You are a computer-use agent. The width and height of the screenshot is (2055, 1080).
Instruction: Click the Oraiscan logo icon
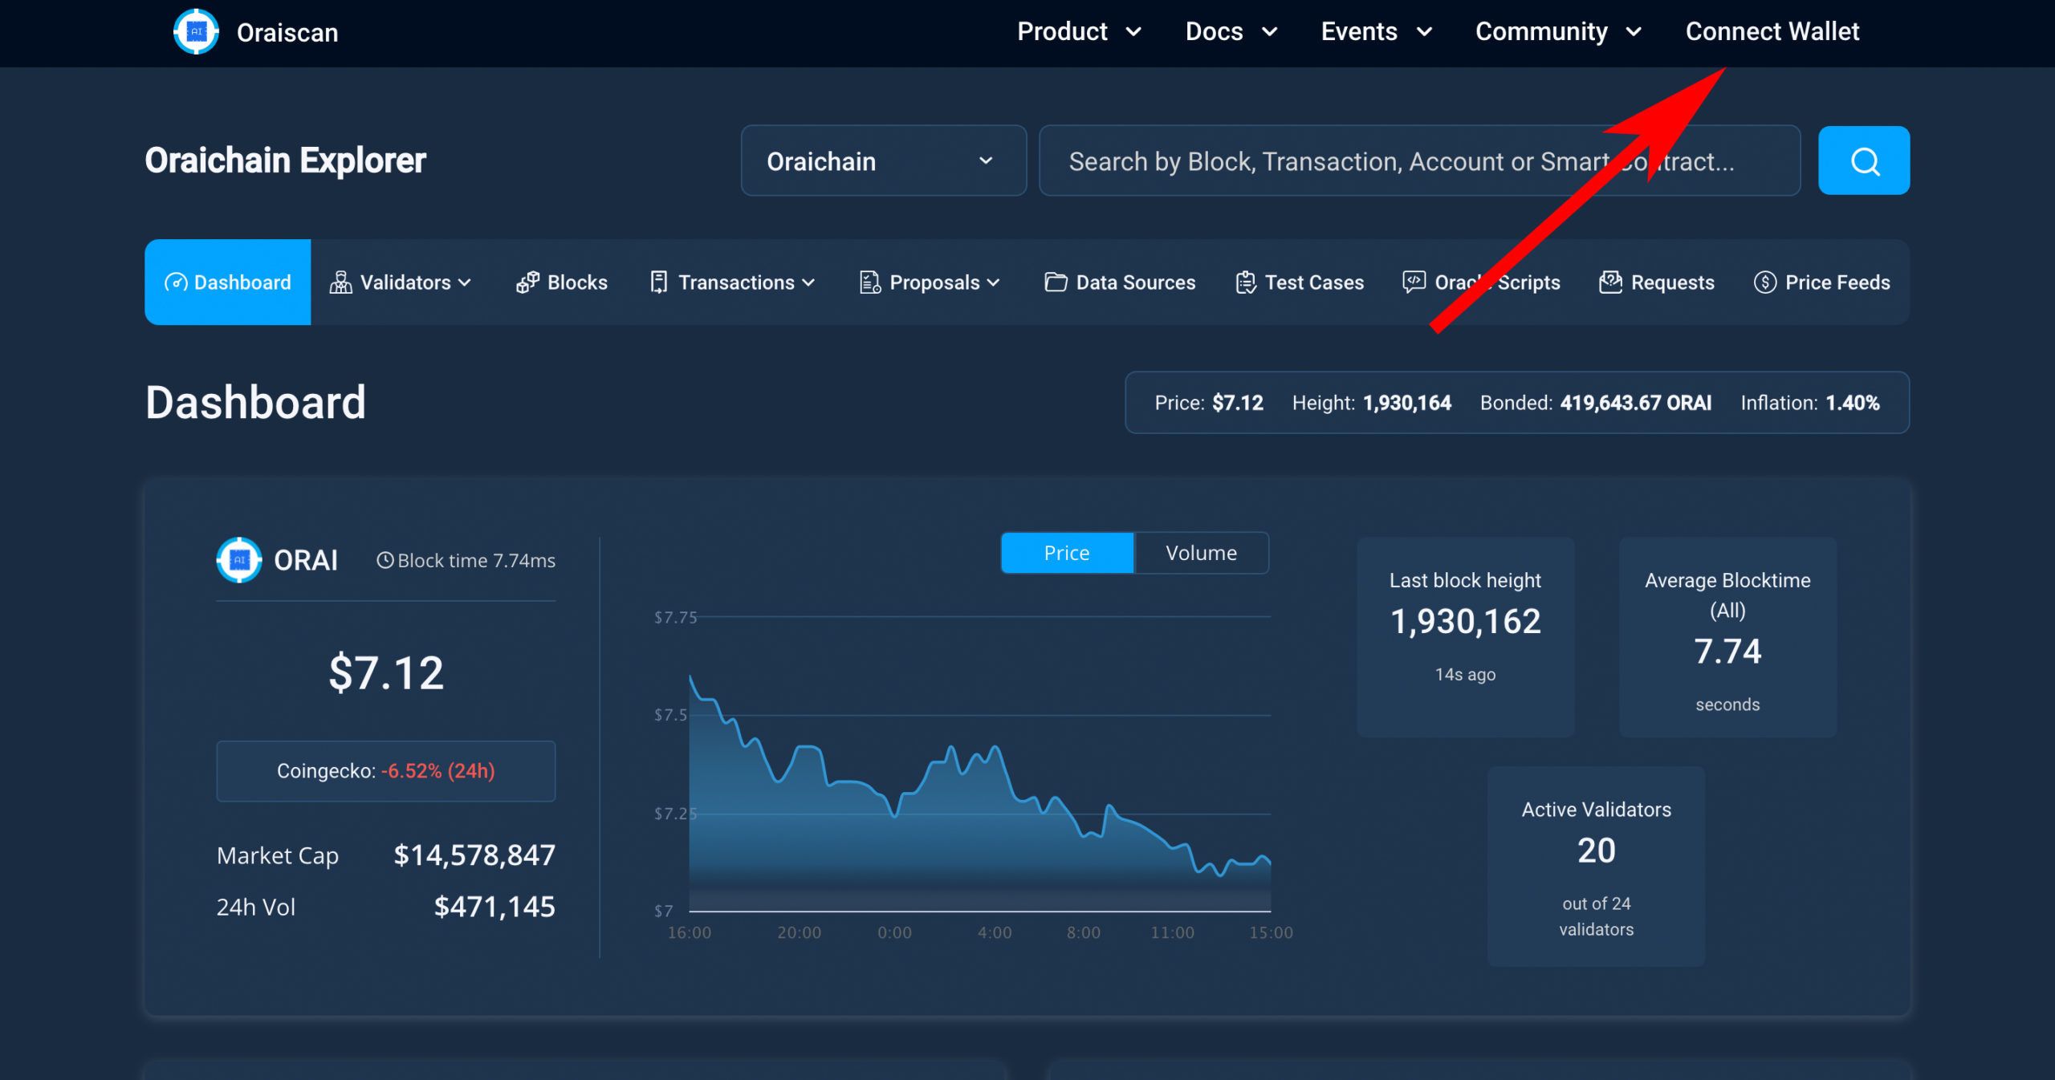coord(196,32)
